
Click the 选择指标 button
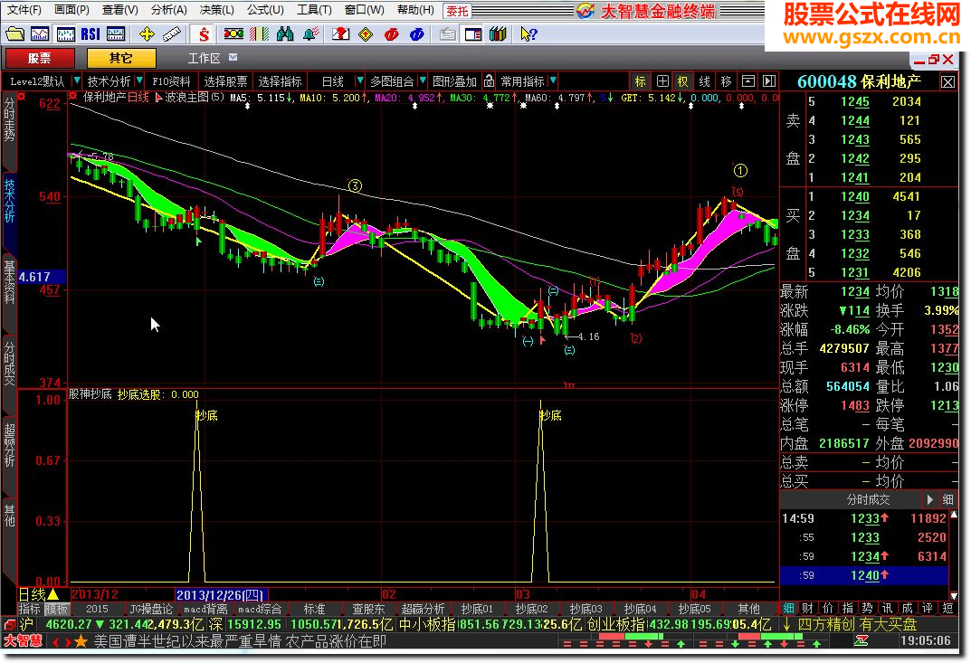[280, 81]
